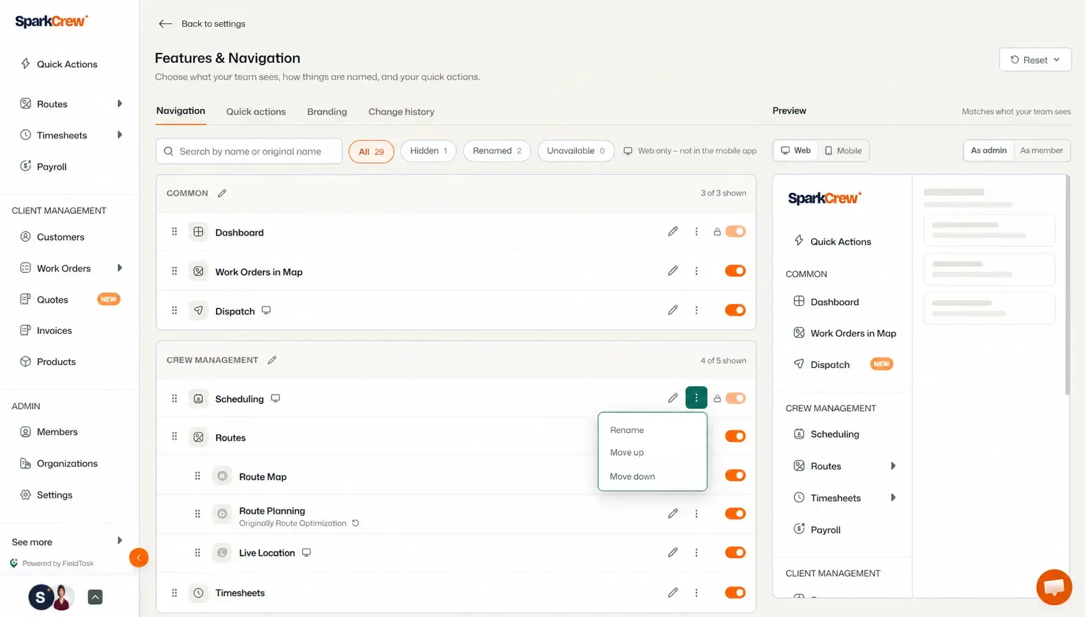Toggle the locked Scheduling switch
This screenshot has height=617, width=1085.
point(735,398)
